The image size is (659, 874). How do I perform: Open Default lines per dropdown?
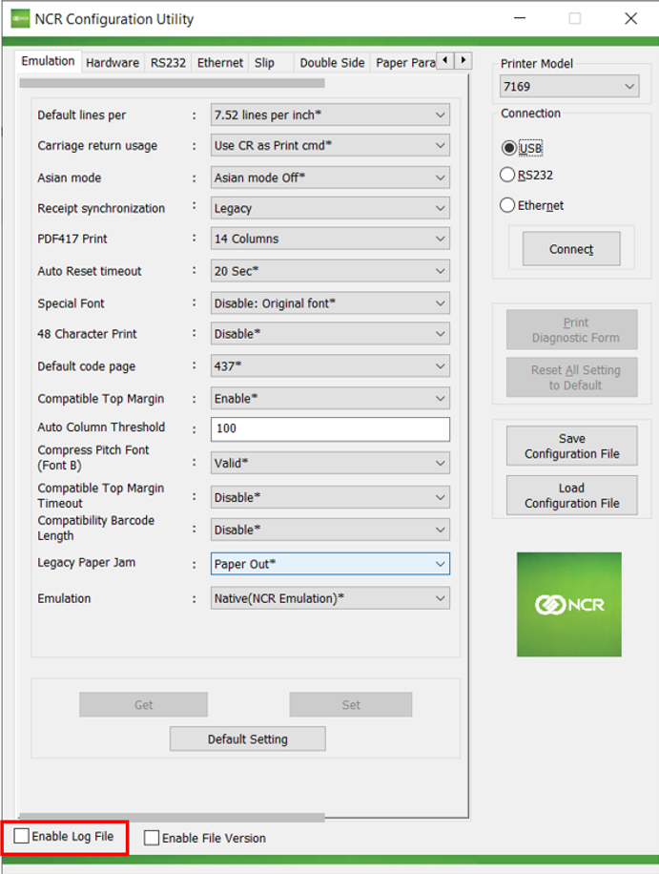tap(330, 114)
